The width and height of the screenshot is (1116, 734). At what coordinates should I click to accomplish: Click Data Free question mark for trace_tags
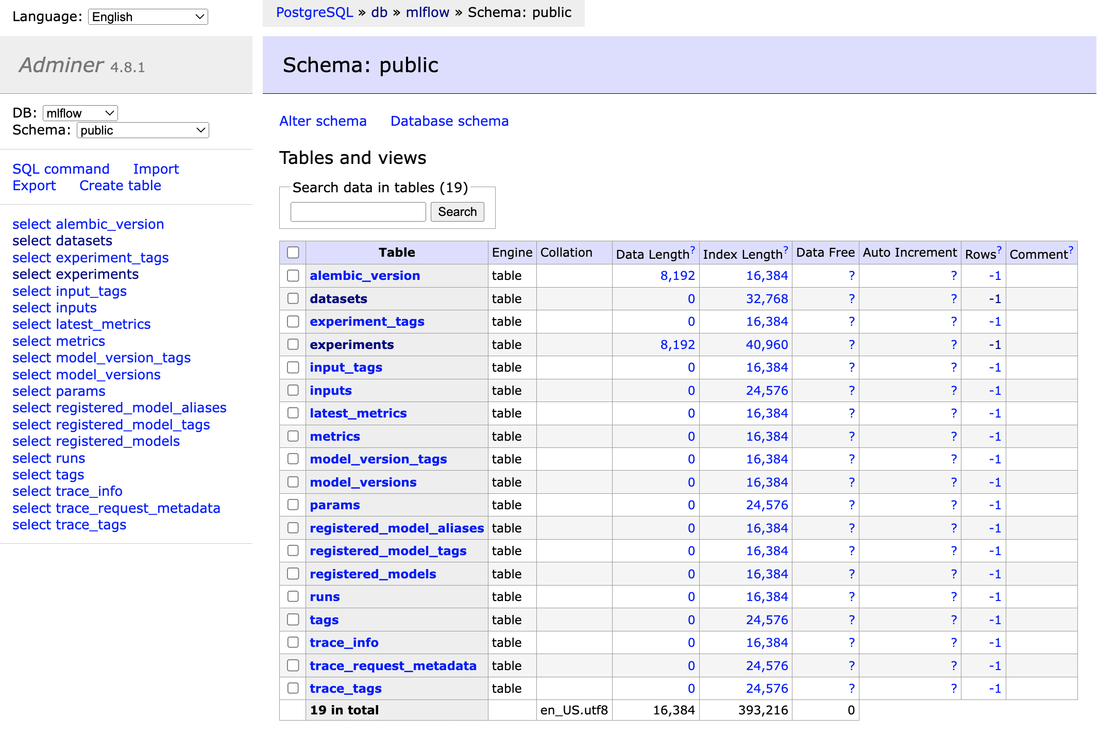click(x=852, y=689)
